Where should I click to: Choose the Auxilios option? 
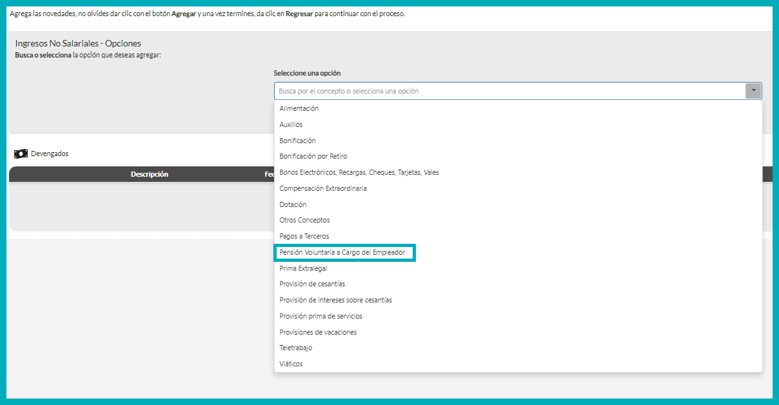[x=518, y=124]
